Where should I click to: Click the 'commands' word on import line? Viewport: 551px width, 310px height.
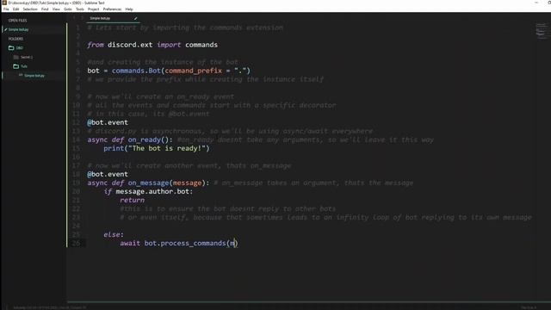tap(201, 45)
